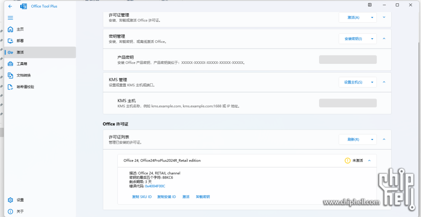Open the dropdown arrow next to 安装密钥(I)
The width and height of the screenshot is (421, 217).
click(372, 39)
